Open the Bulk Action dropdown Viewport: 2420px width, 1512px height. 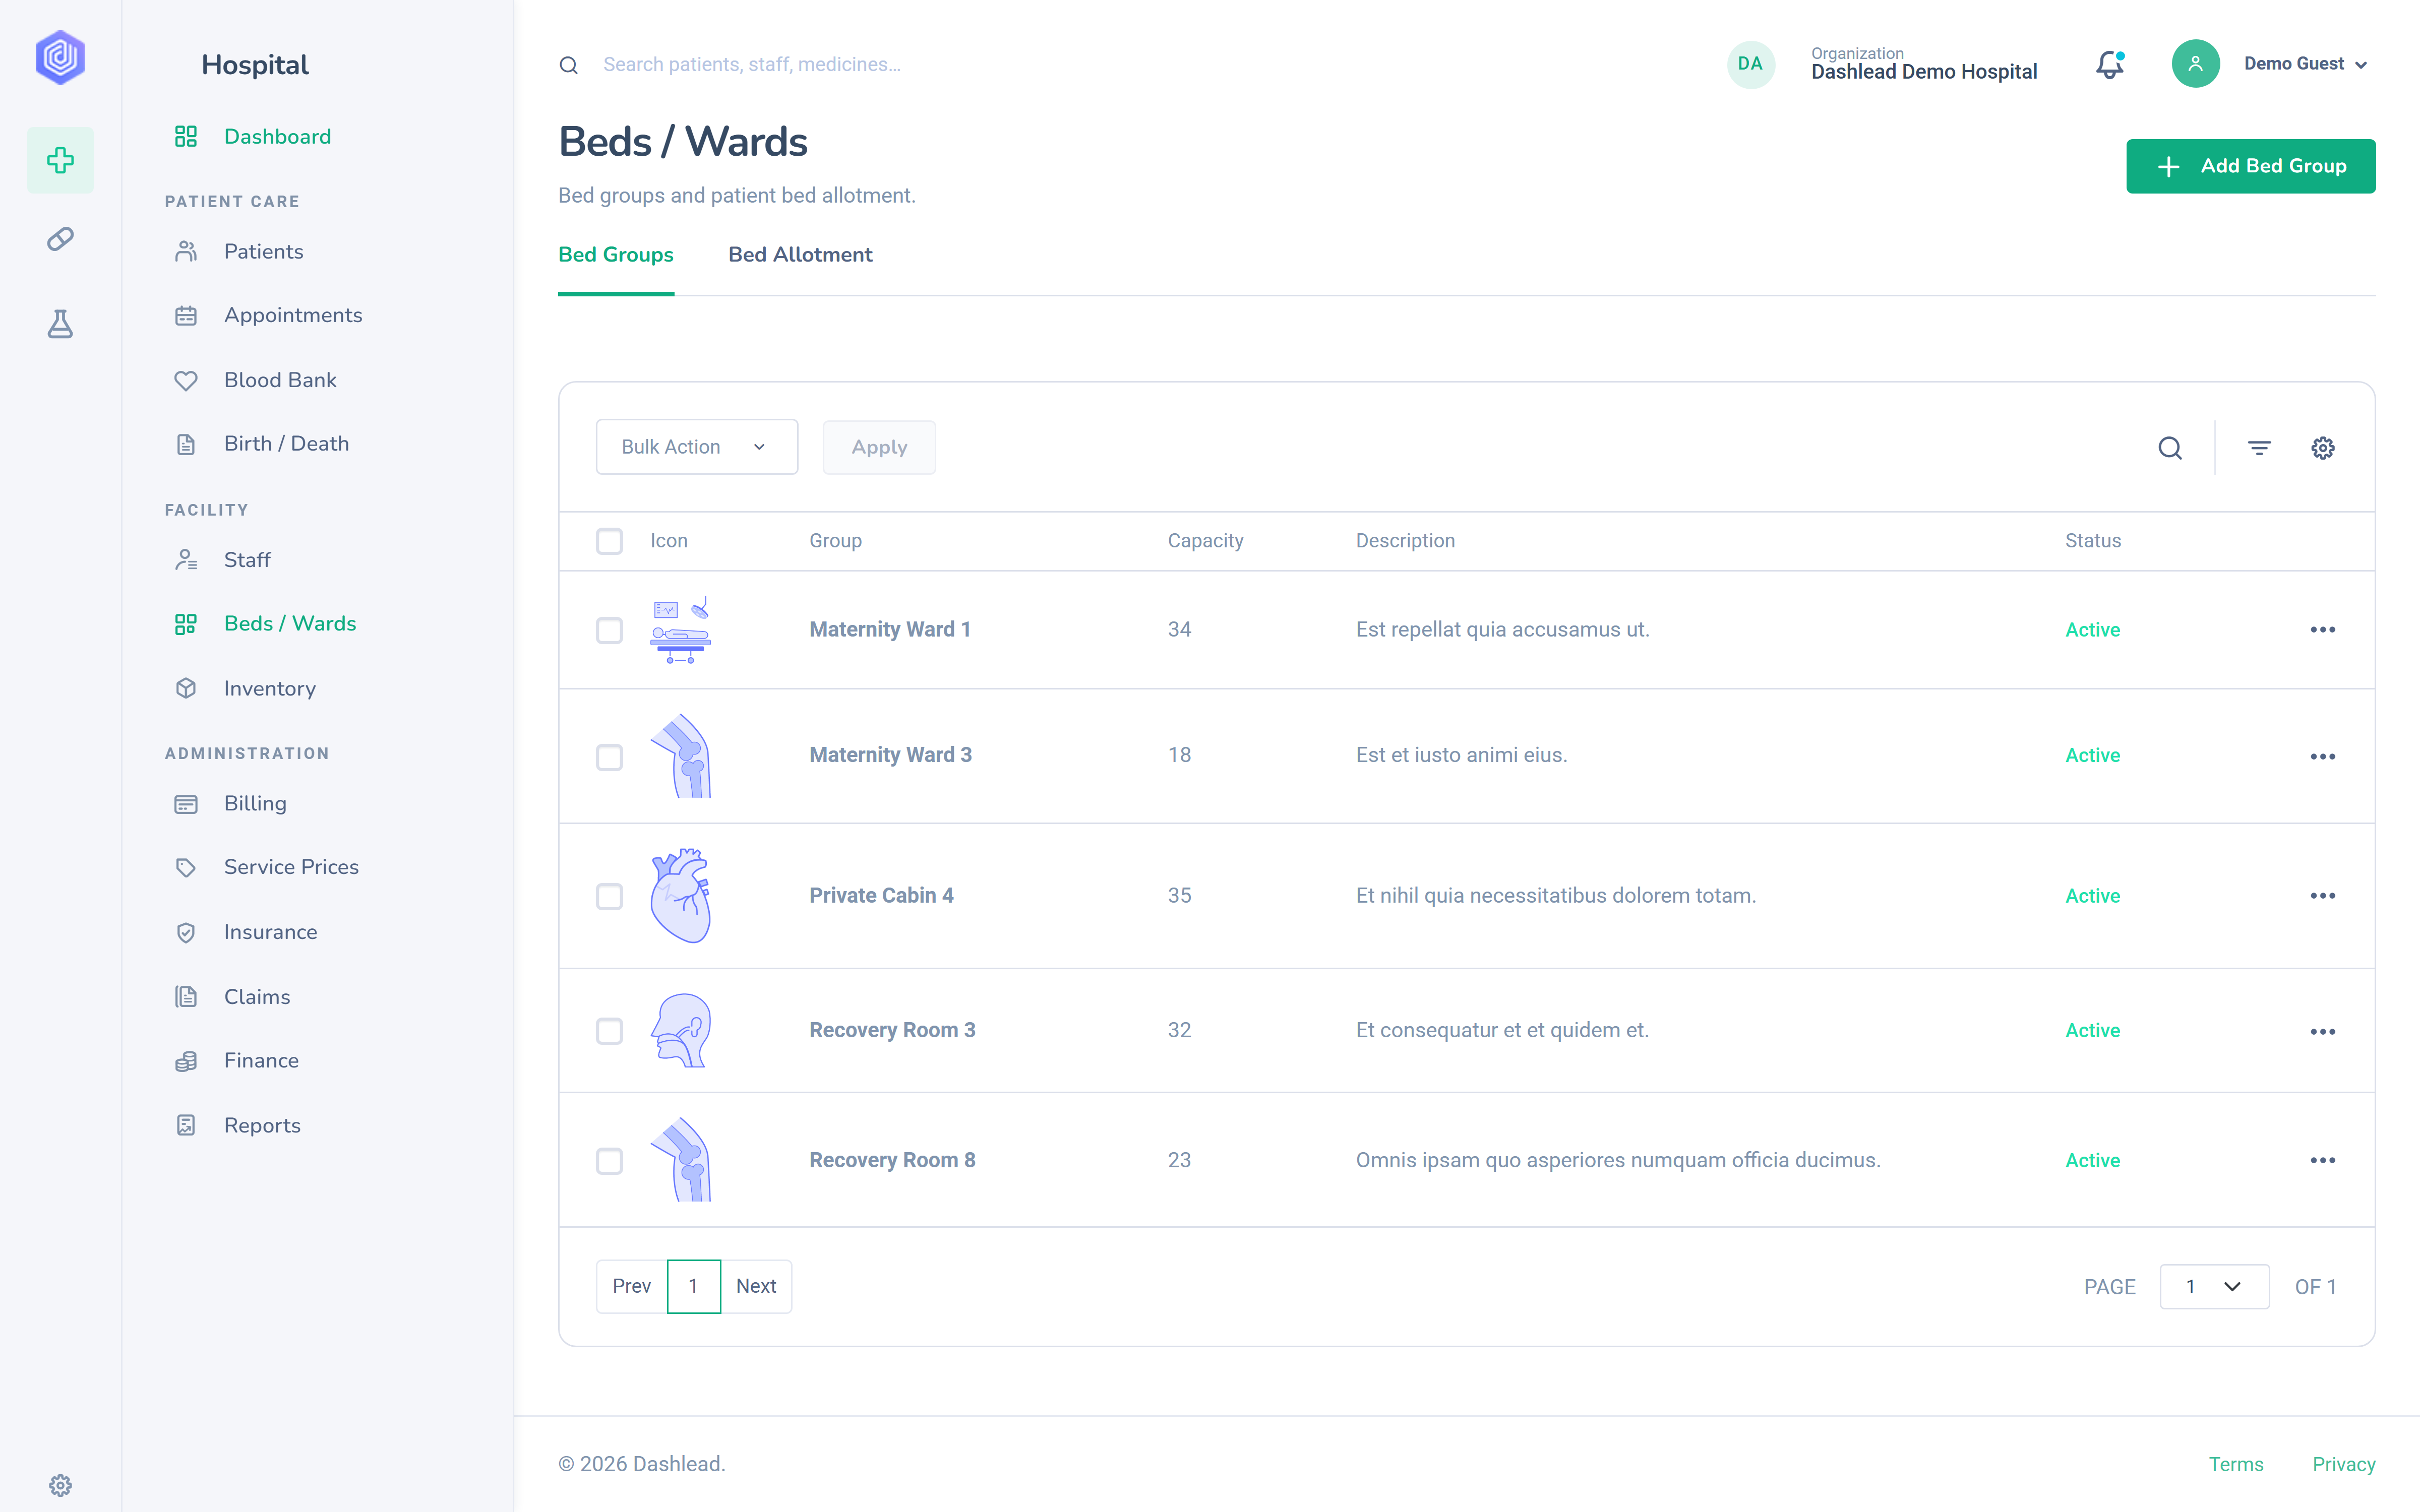(697, 447)
